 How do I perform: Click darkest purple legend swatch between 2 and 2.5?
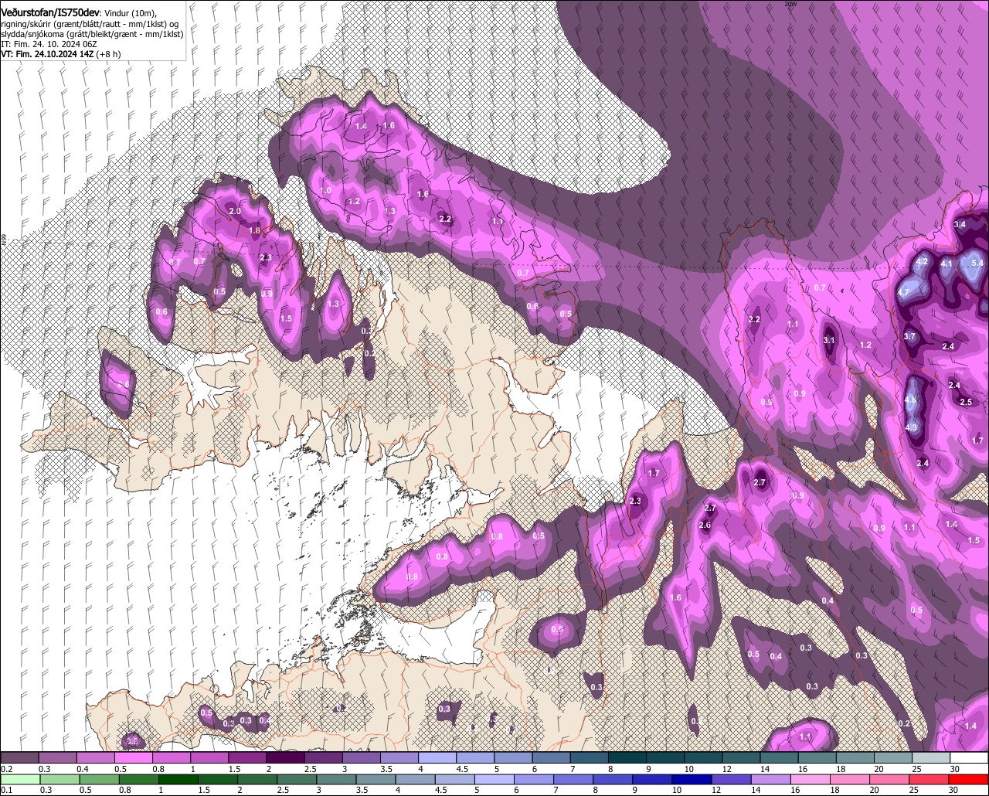click(285, 757)
